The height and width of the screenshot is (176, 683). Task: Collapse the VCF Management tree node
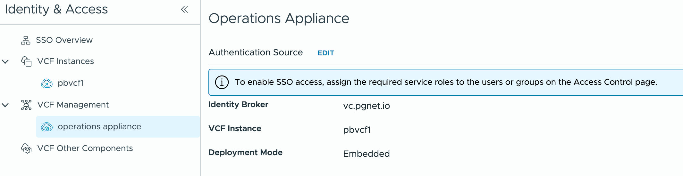pos(5,105)
